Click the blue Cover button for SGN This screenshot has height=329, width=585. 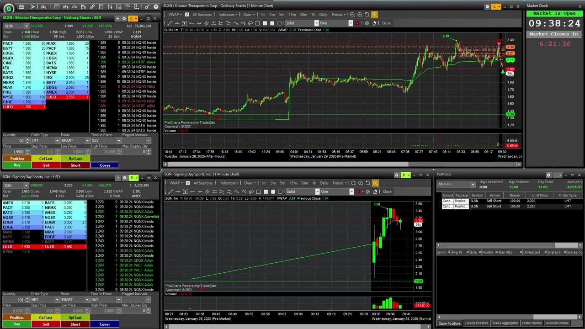tap(105, 324)
